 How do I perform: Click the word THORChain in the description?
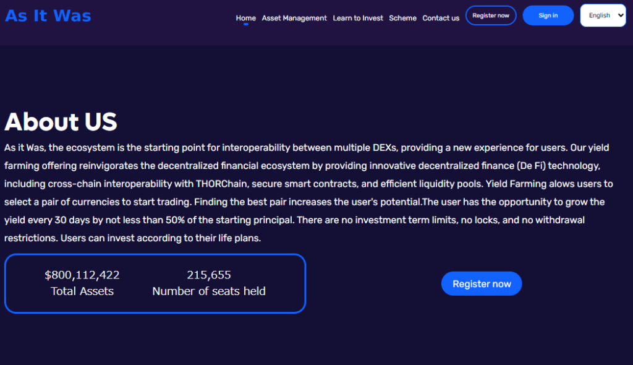click(222, 184)
